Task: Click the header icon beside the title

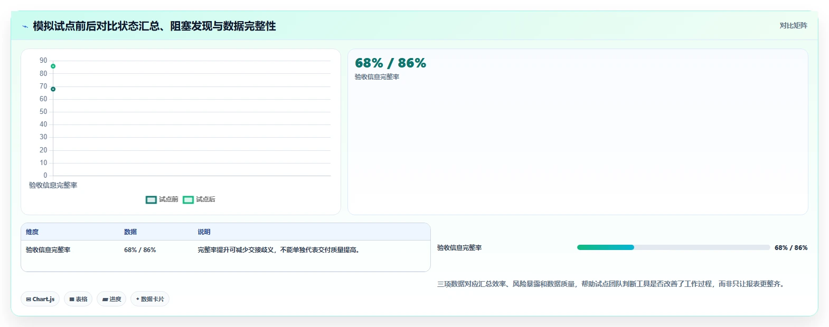Action: pos(25,26)
